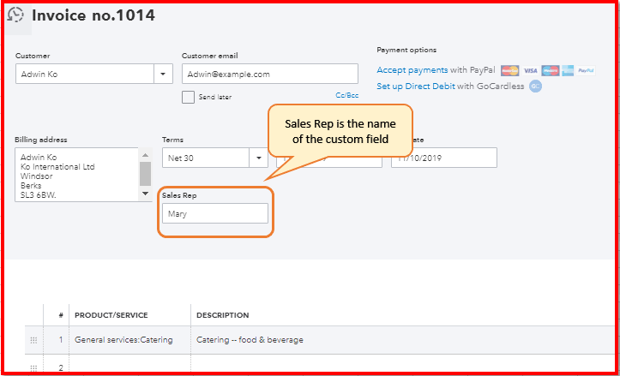
Task: Click the Sales Rep field with Mary
Action: [215, 213]
